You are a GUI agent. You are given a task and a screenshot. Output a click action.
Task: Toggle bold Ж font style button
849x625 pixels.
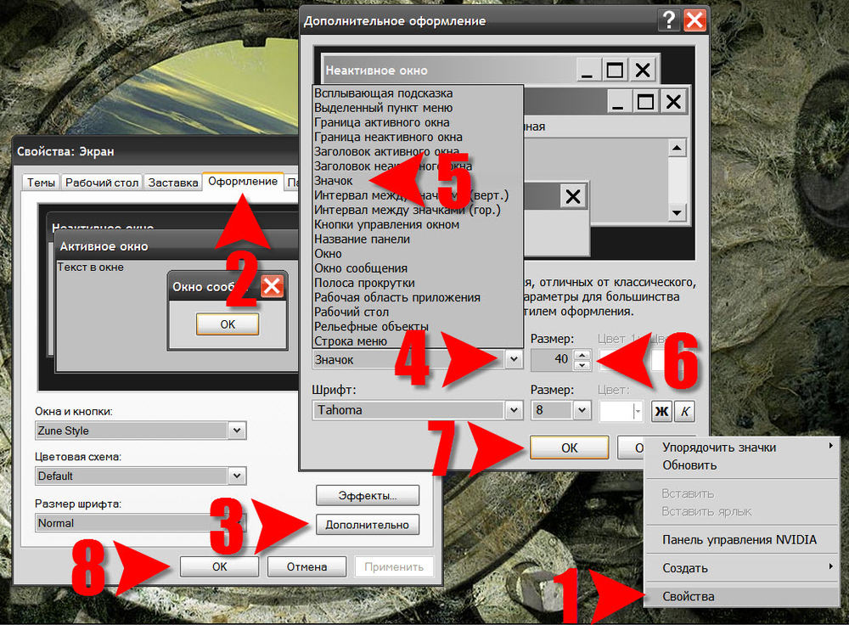pos(661,411)
